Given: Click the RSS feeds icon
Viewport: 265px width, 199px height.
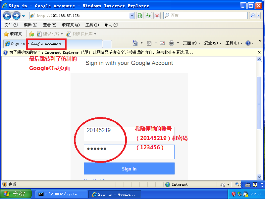Looking at the screenshot, I should coord(149,43).
